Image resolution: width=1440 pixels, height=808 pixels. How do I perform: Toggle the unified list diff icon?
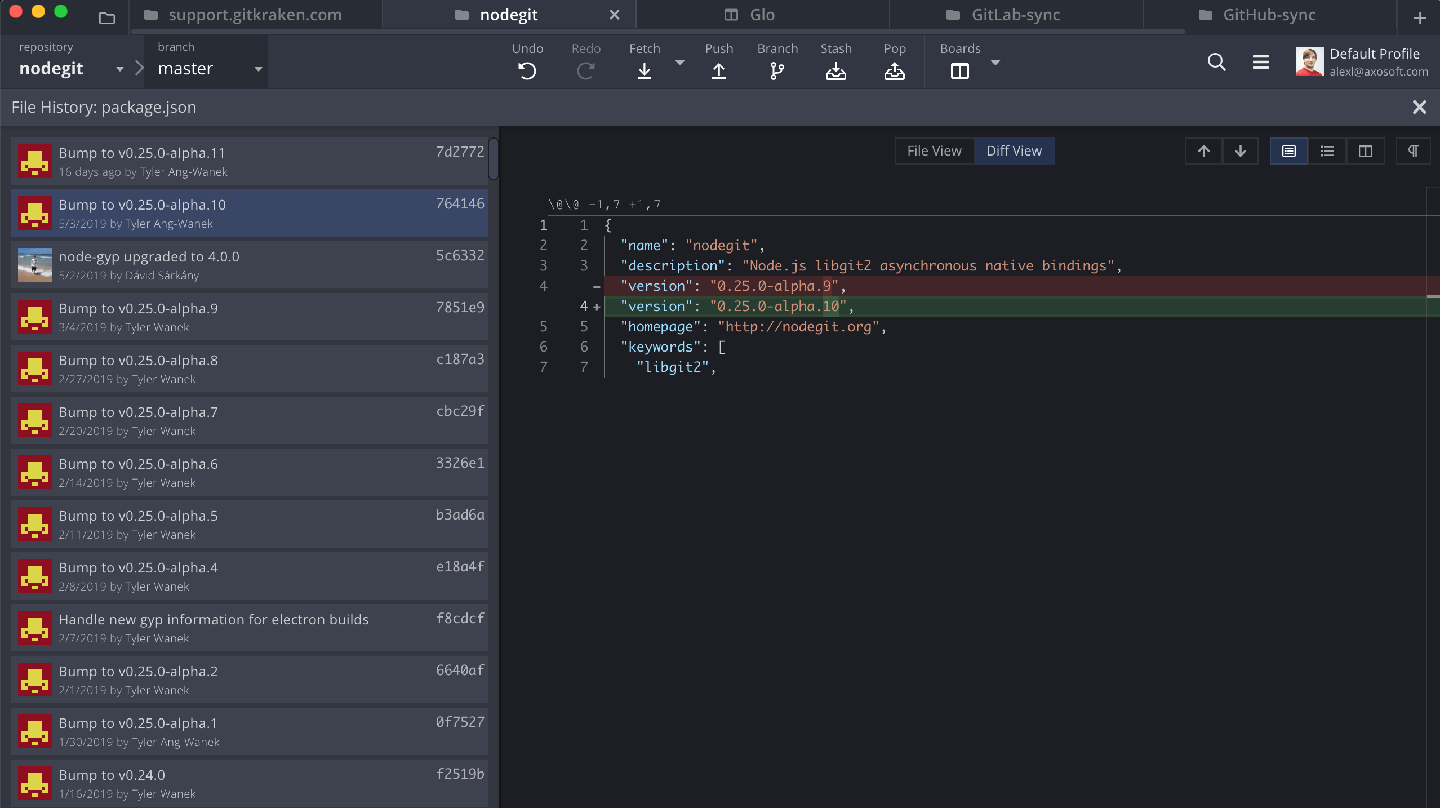(1328, 151)
